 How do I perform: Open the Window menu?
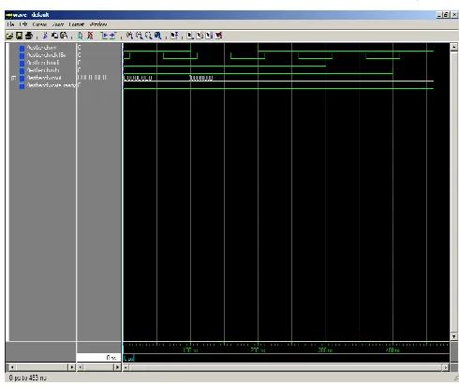(x=98, y=24)
